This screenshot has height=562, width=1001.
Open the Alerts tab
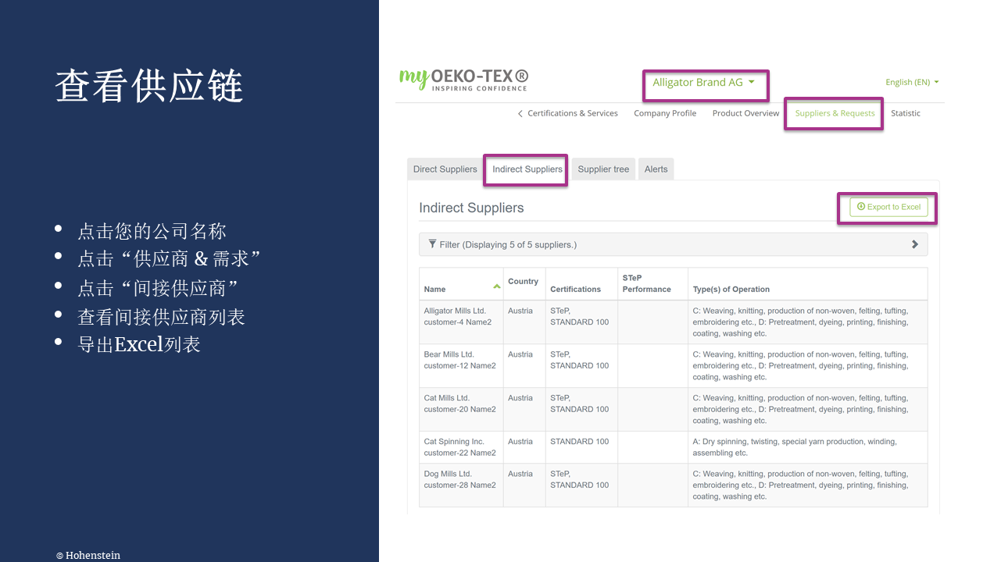tap(656, 169)
